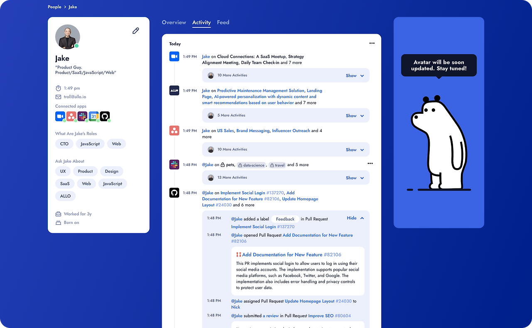The height and width of the screenshot is (328, 532).
Task: Click the pencil edit profile icon
Action: (135, 31)
